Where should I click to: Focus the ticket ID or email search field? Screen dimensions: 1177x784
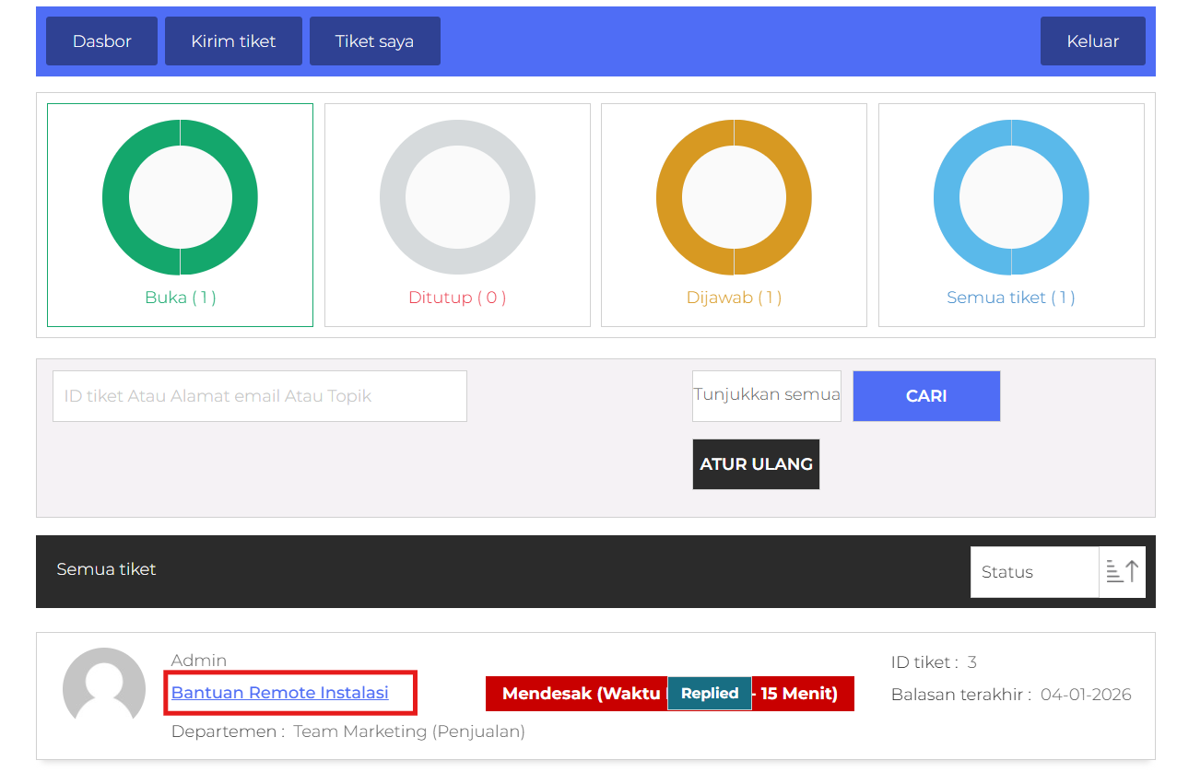tap(259, 396)
